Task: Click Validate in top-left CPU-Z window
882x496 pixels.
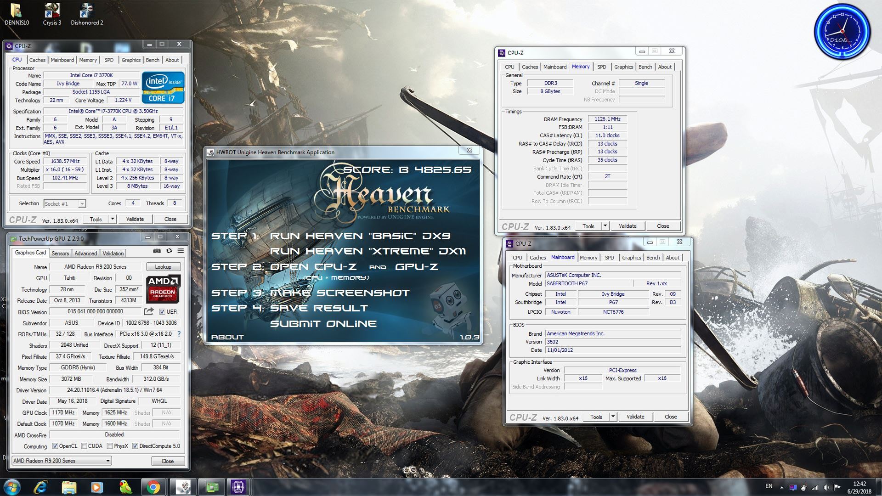Action: point(135,219)
